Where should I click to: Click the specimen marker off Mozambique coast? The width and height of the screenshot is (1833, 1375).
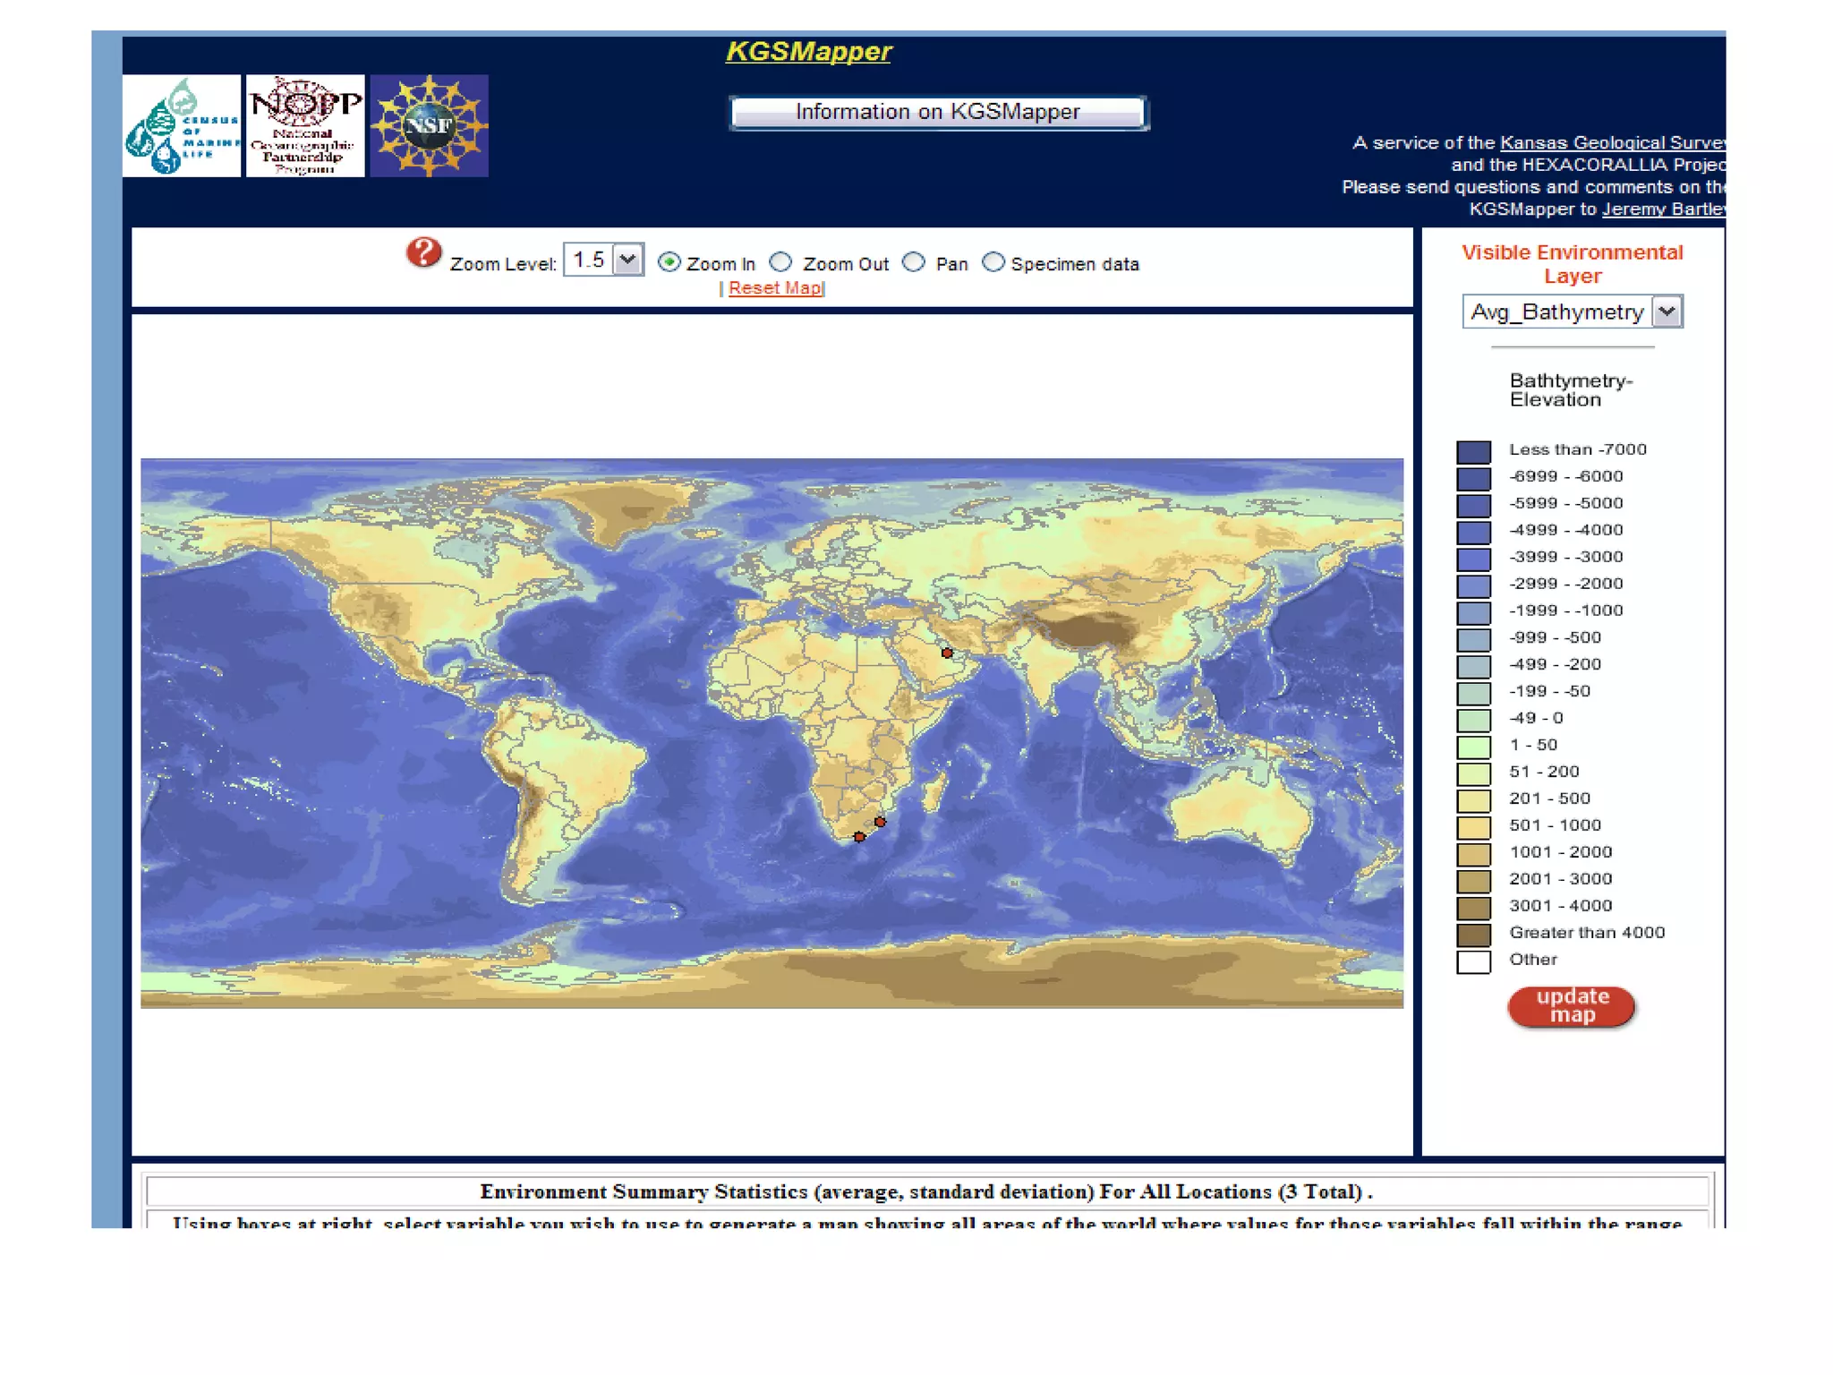click(x=880, y=822)
